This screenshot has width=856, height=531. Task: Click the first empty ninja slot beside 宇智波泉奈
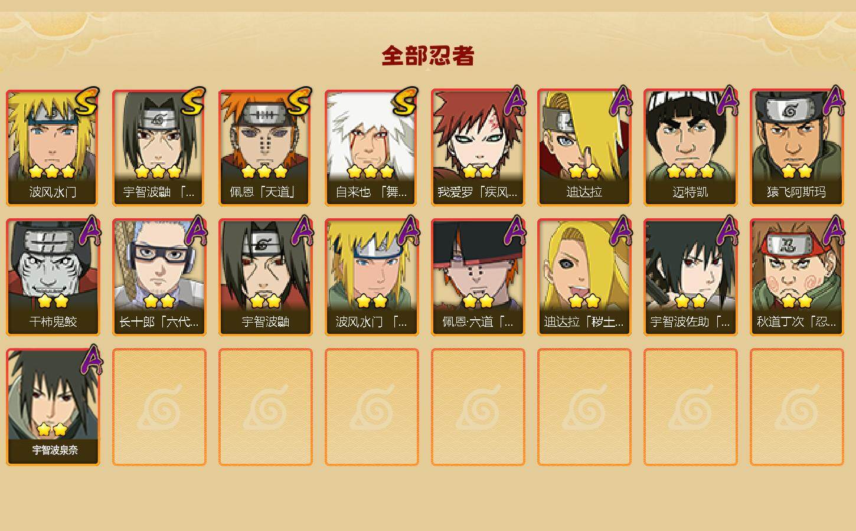point(159,407)
